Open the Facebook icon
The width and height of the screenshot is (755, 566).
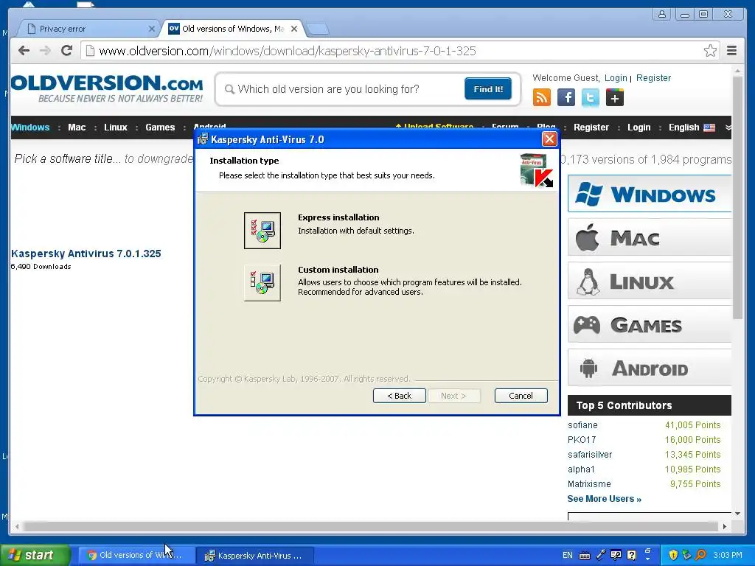(x=566, y=98)
